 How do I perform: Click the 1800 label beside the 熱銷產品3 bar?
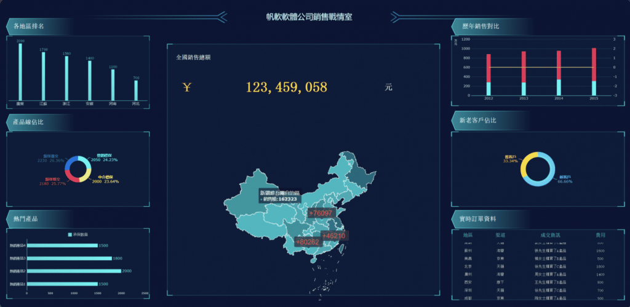click(118, 258)
